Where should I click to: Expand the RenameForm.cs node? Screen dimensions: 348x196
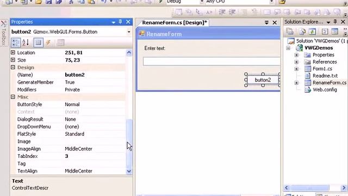pyautogui.click(x=296, y=83)
